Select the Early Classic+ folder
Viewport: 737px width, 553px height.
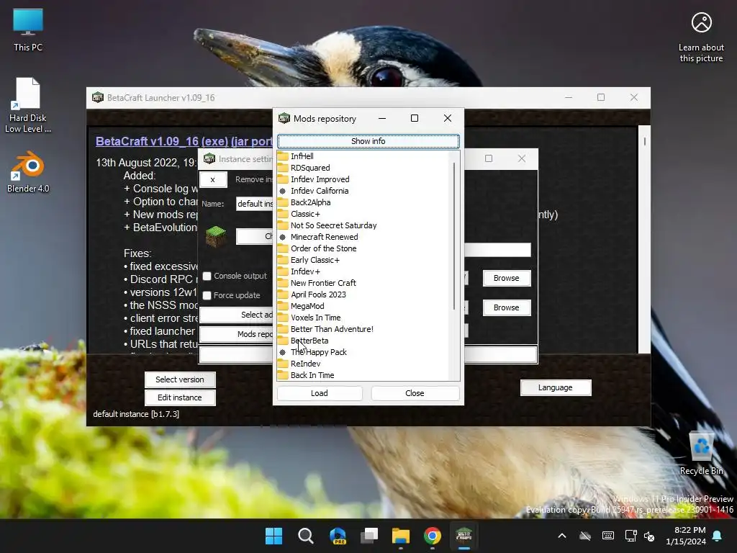(315, 260)
